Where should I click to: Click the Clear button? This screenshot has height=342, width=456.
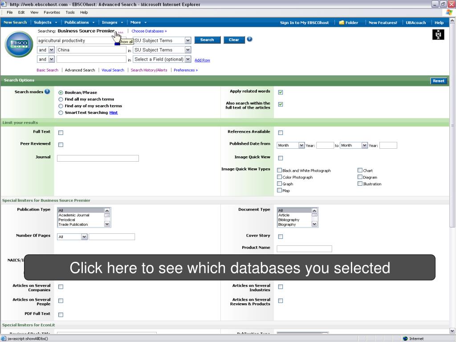coord(234,40)
